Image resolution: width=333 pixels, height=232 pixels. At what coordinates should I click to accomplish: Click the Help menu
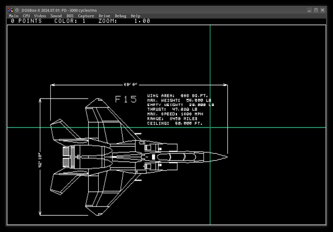click(135, 16)
